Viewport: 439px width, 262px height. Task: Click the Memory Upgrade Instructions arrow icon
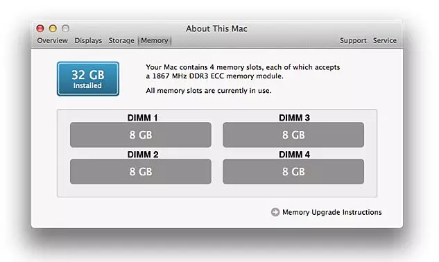pyautogui.click(x=275, y=212)
